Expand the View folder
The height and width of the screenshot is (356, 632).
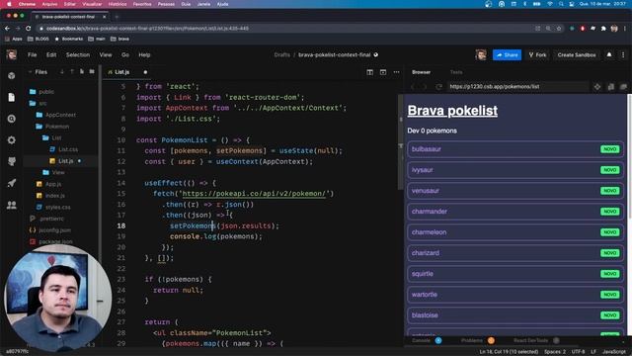pos(53,172)
